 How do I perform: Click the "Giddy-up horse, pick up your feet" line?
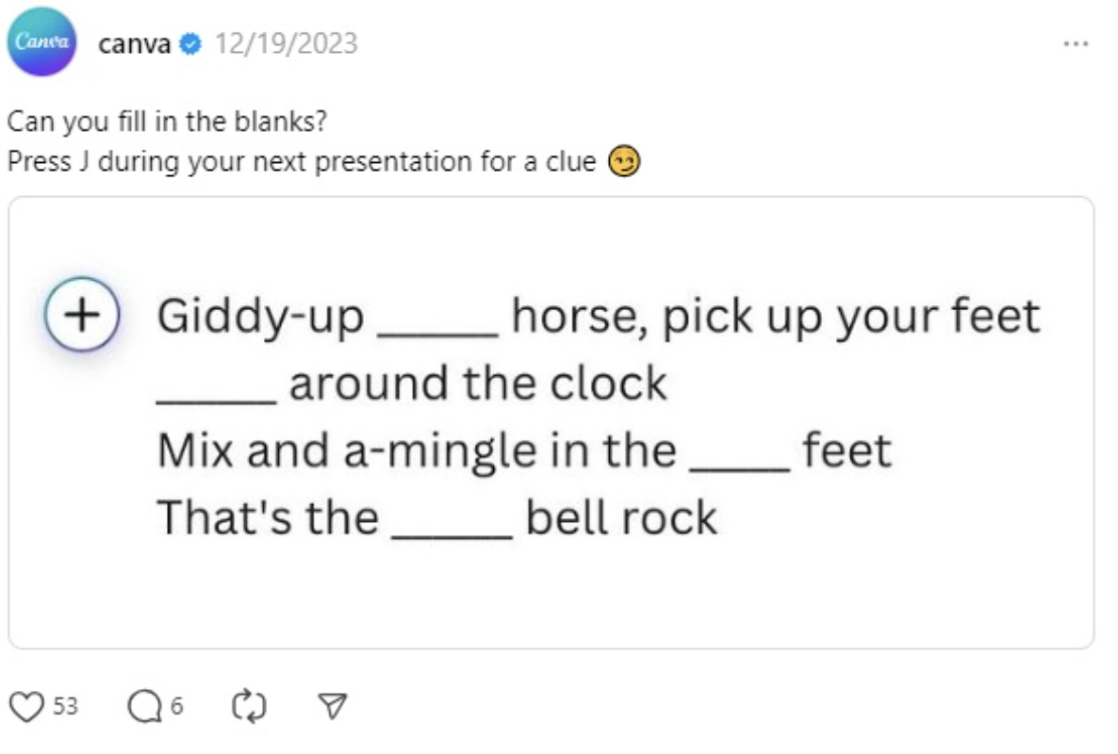pyautogui.click(x=598, y=317)
